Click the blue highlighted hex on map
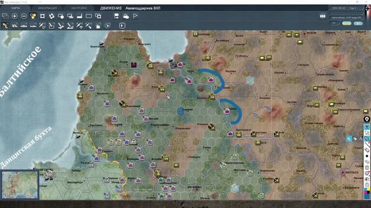Viewport: 371px width, 208px height. pos(180,112)
